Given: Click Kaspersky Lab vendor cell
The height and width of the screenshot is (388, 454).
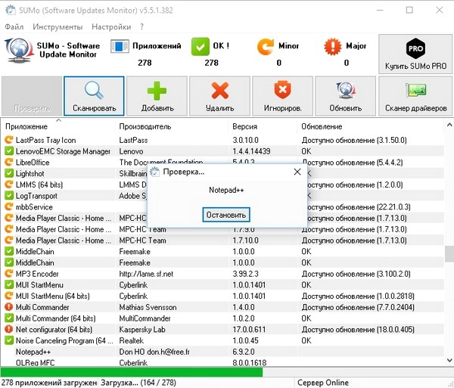Looking at the screenshot, I should click(x=142, y=329).
